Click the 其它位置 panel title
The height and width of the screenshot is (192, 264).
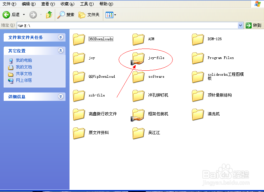[17, 51]
